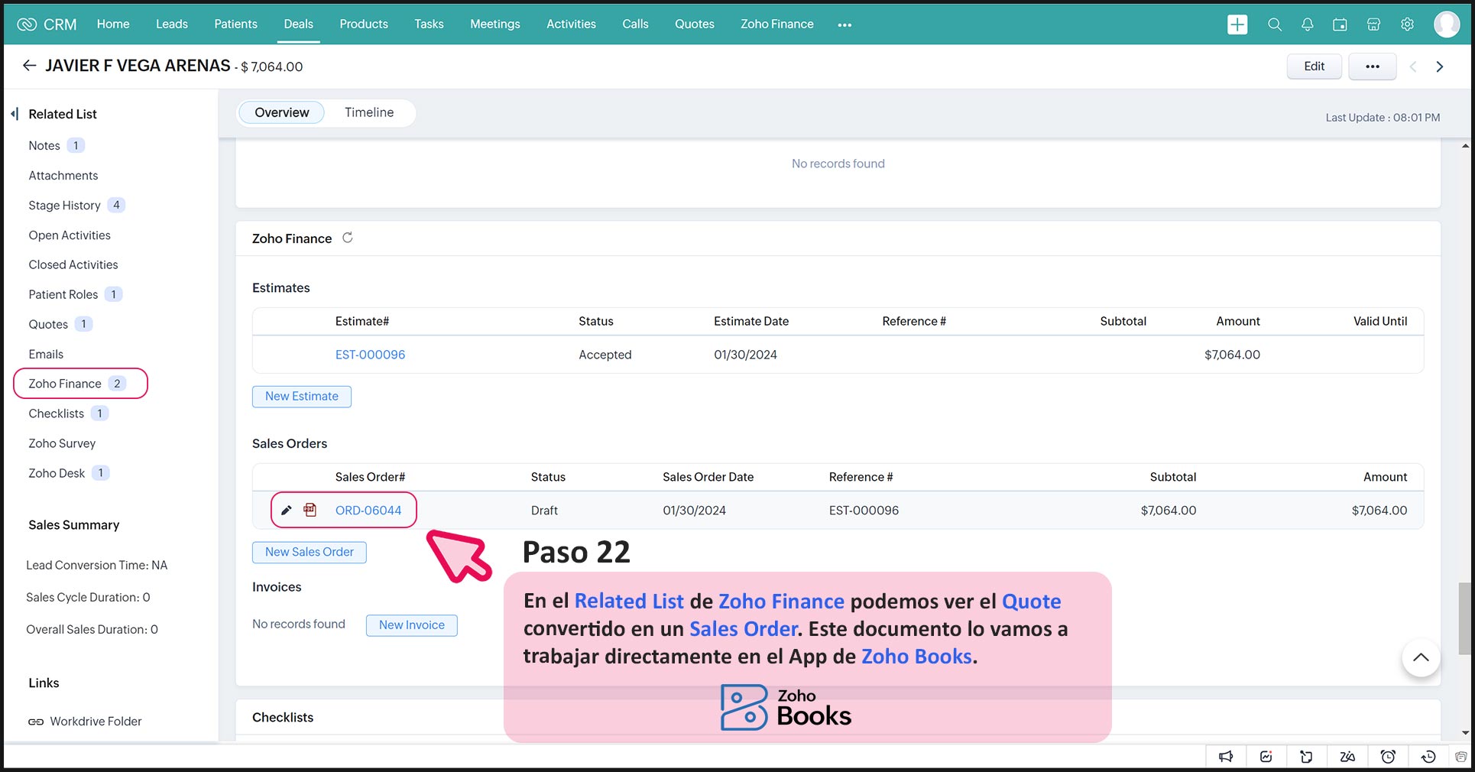The width and height of the screenshot is (1475, 772).
Task: Click the pencil edit icon beside ORD-06044
Action: point(287,511)
